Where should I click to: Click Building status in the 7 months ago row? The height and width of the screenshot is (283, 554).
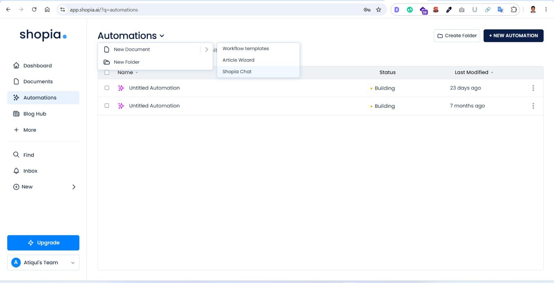coord(383,106)
